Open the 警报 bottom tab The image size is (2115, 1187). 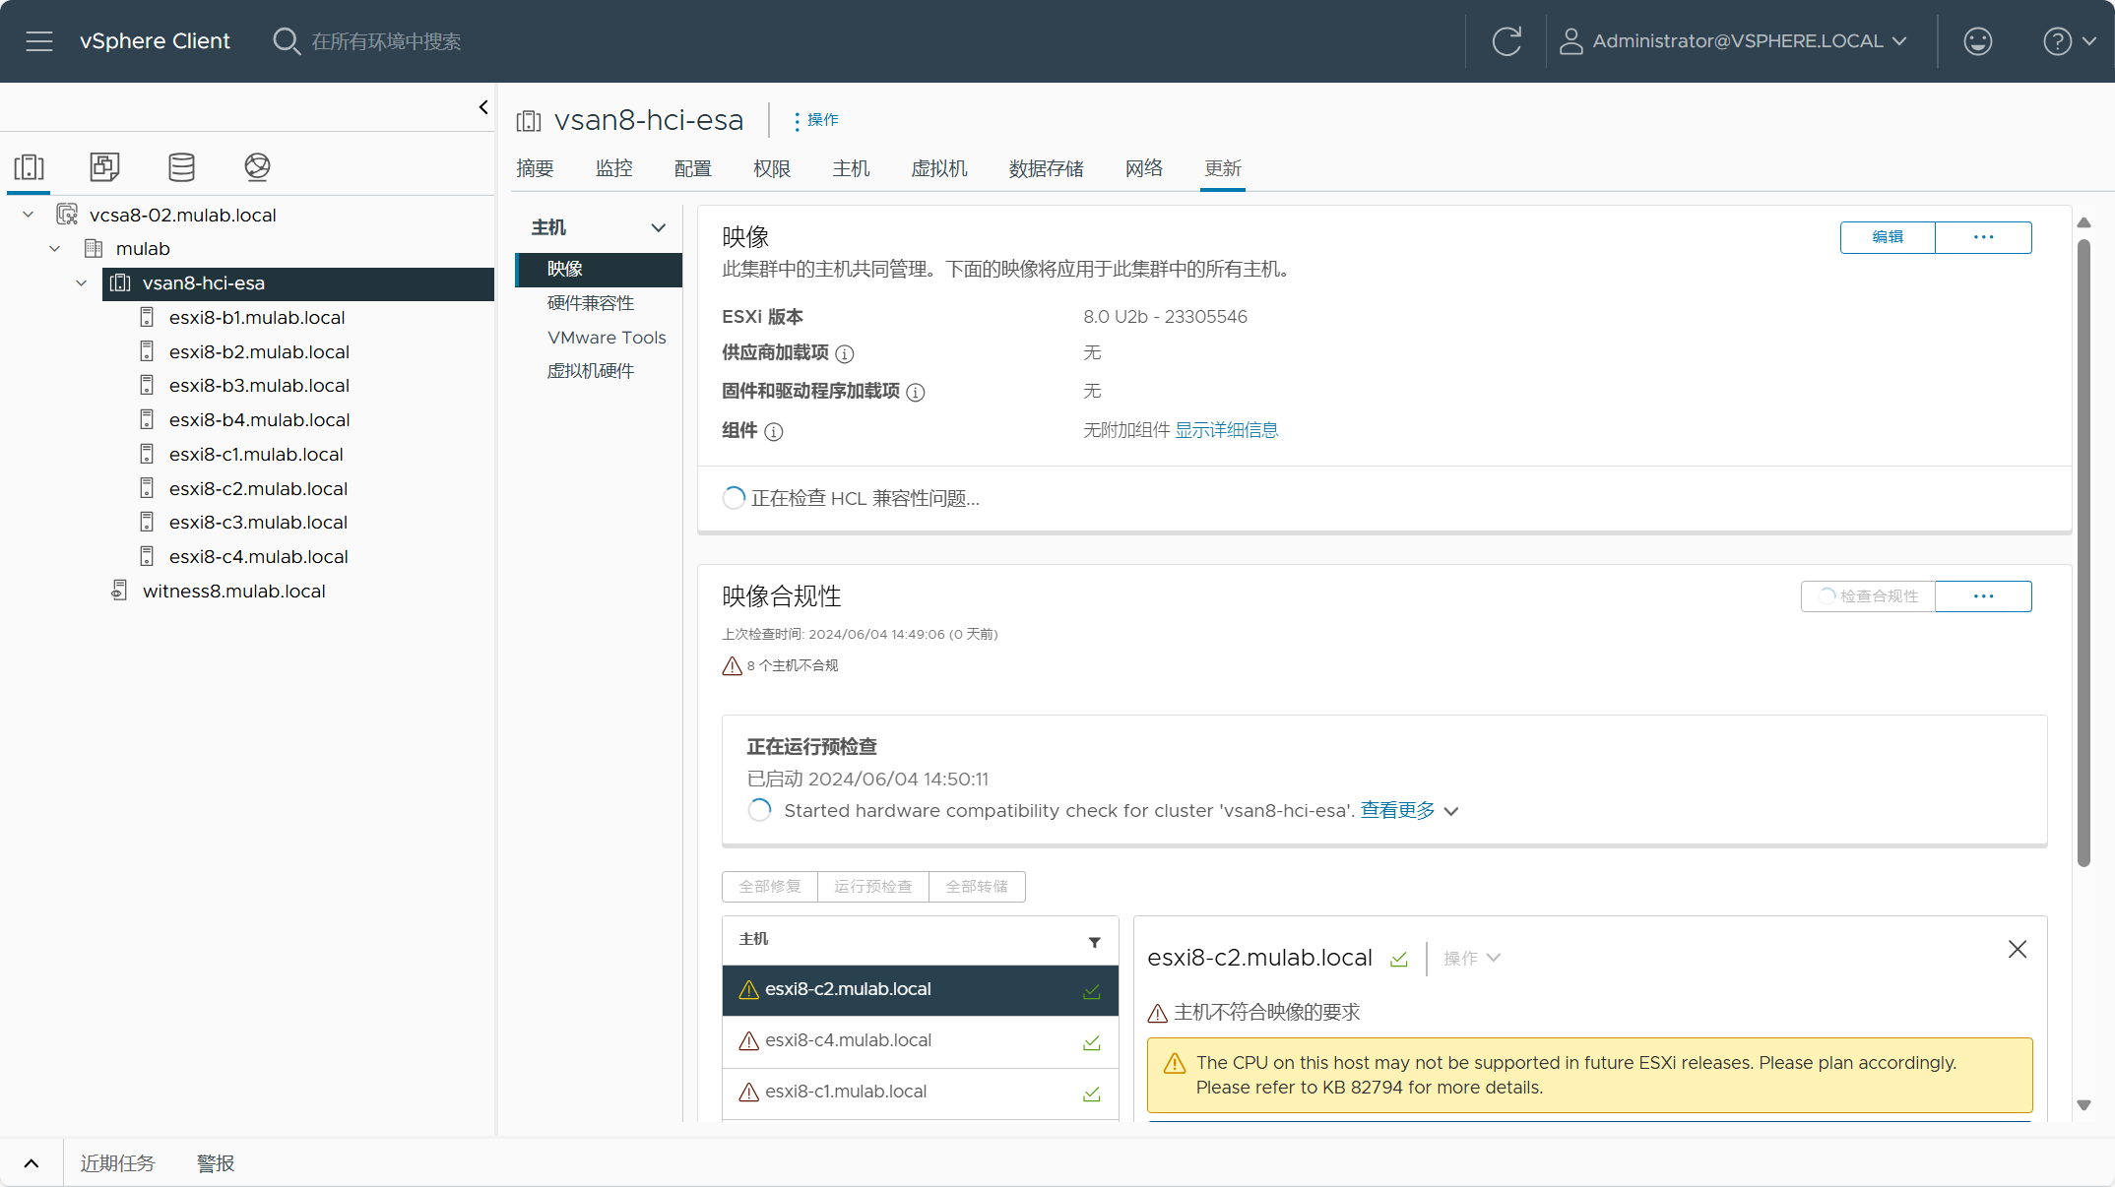(216, 1163)
